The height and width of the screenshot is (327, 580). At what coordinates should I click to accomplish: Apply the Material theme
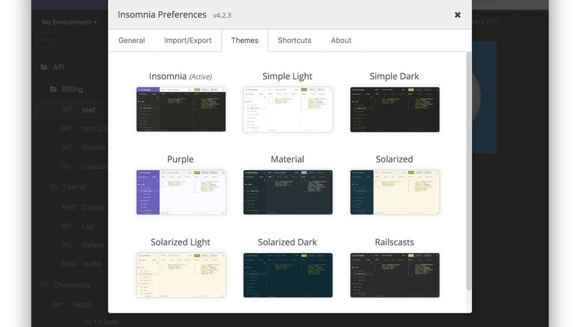pos(287,192)
